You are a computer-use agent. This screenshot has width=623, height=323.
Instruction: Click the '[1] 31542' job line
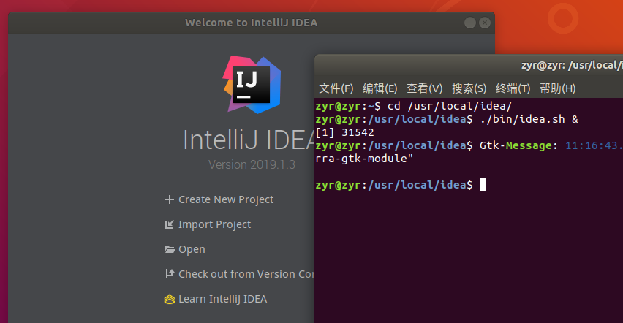point(344,132)
